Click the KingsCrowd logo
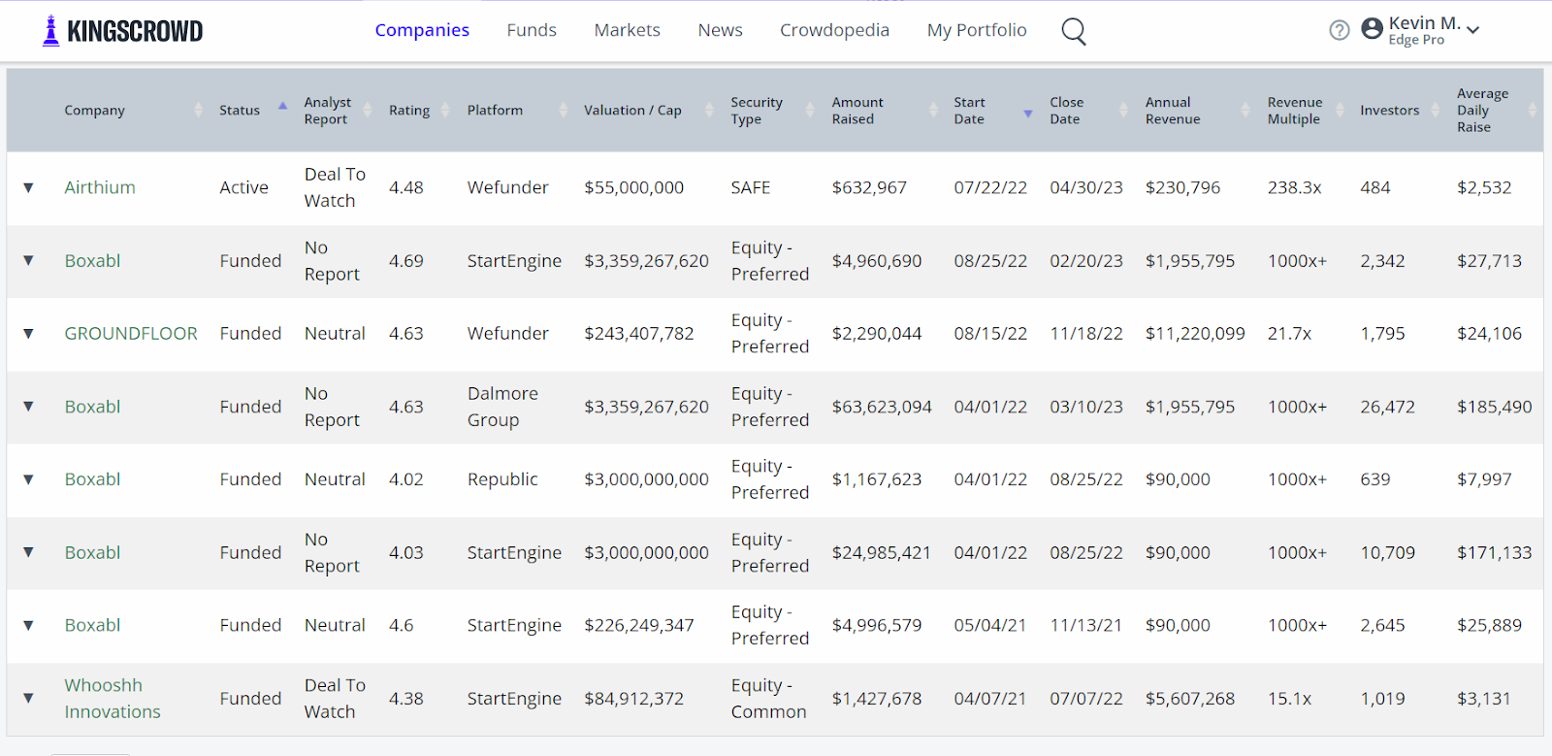Screen dimensions: 1552x756 click(x=123, y=31)
